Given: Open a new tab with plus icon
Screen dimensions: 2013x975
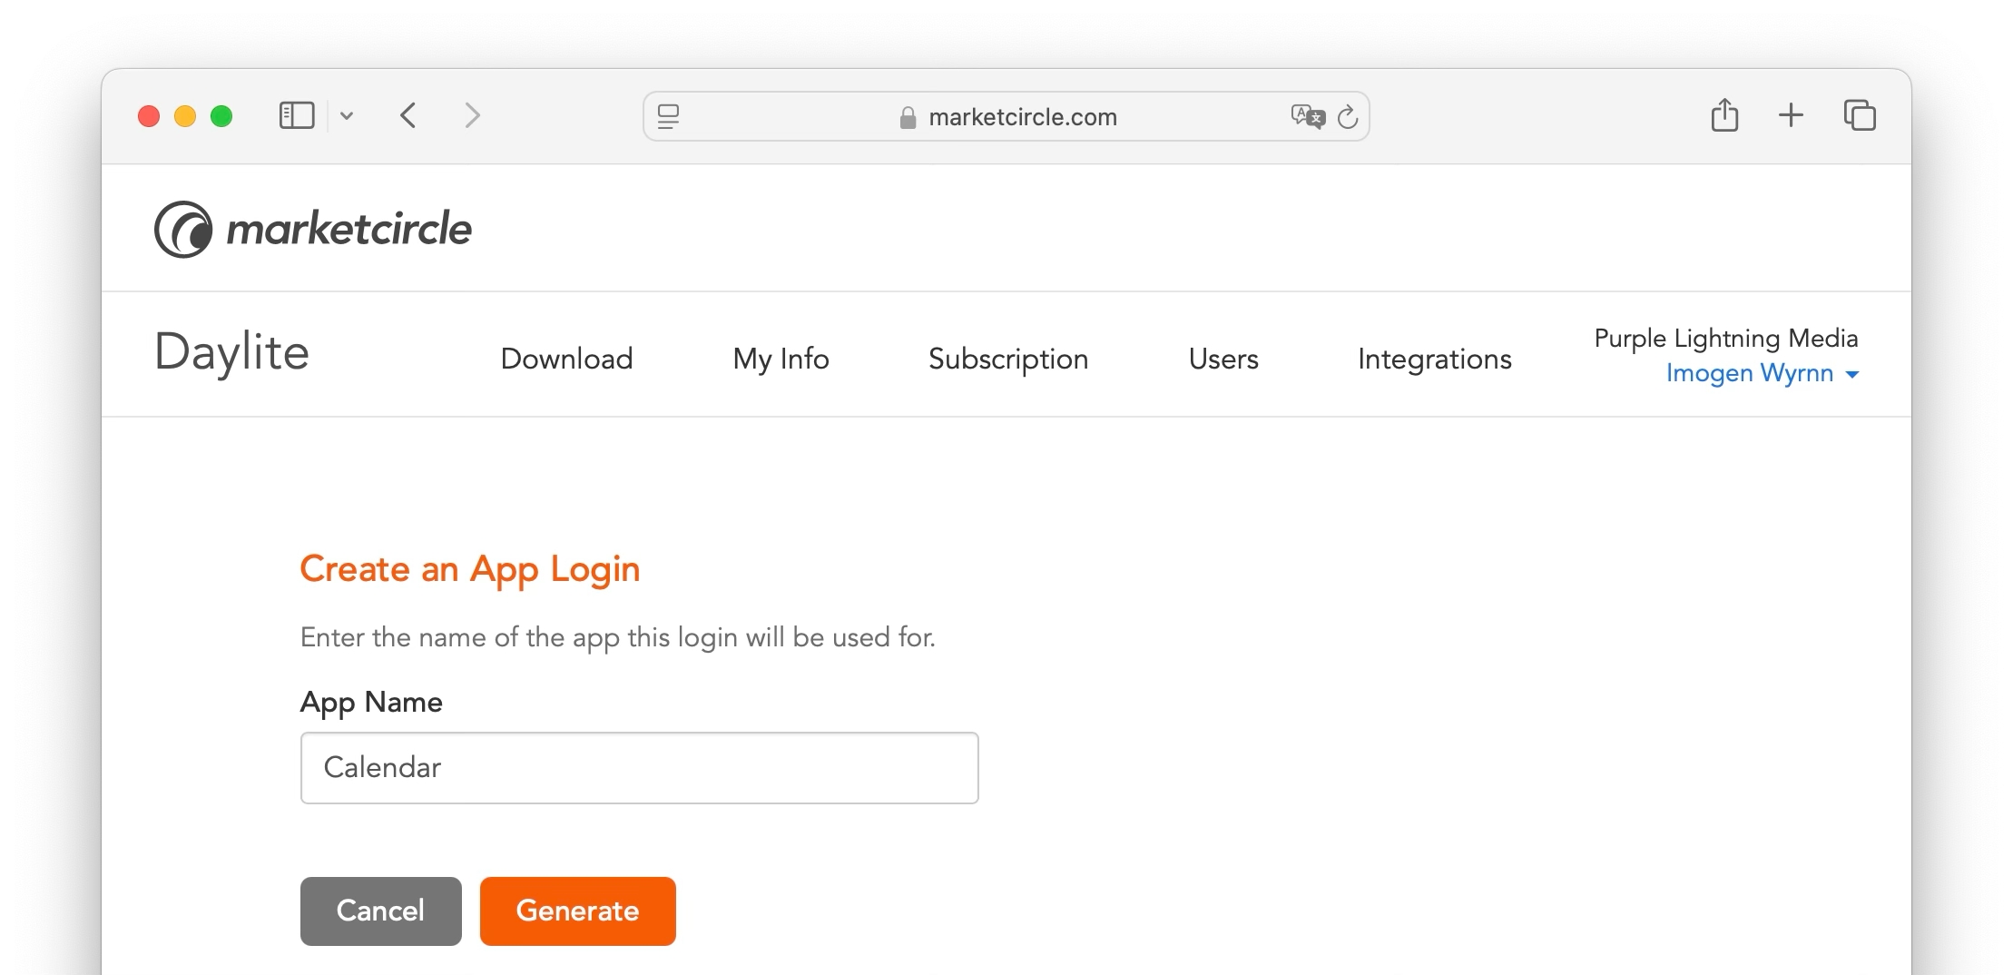Looking at the screenshot, I should (1791, 116).
